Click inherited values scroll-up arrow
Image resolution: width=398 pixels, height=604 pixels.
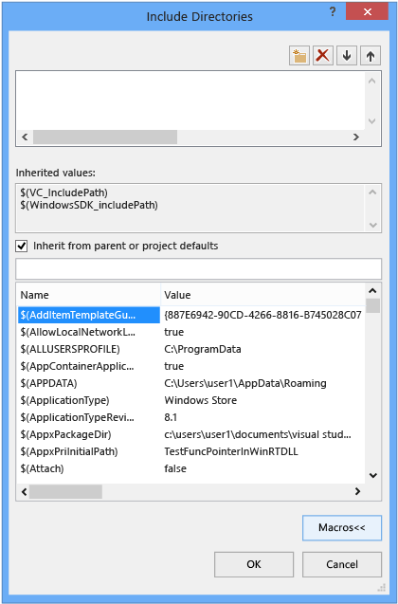click(x=372, y=192)
